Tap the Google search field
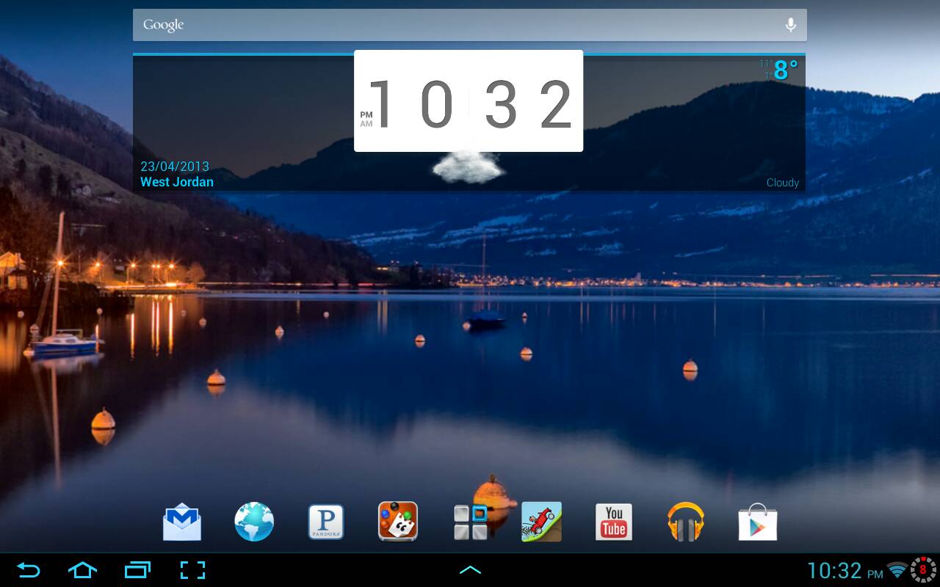This screenshot has height=587, width=940. tap(455, 25)
